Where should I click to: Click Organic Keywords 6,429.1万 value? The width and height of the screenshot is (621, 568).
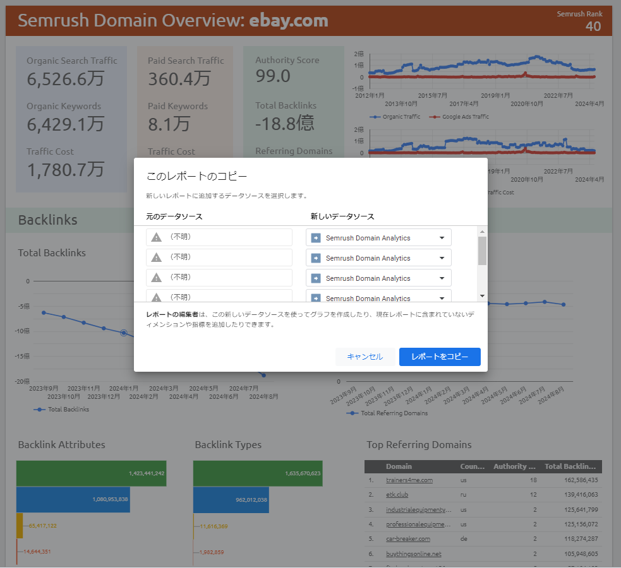[66, 124]
